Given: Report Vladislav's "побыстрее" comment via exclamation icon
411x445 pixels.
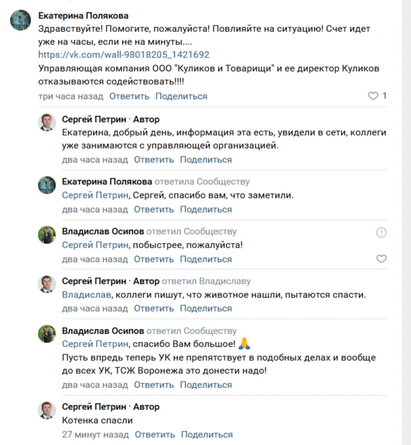Looking at the screenshot, I should pos(381,233).
